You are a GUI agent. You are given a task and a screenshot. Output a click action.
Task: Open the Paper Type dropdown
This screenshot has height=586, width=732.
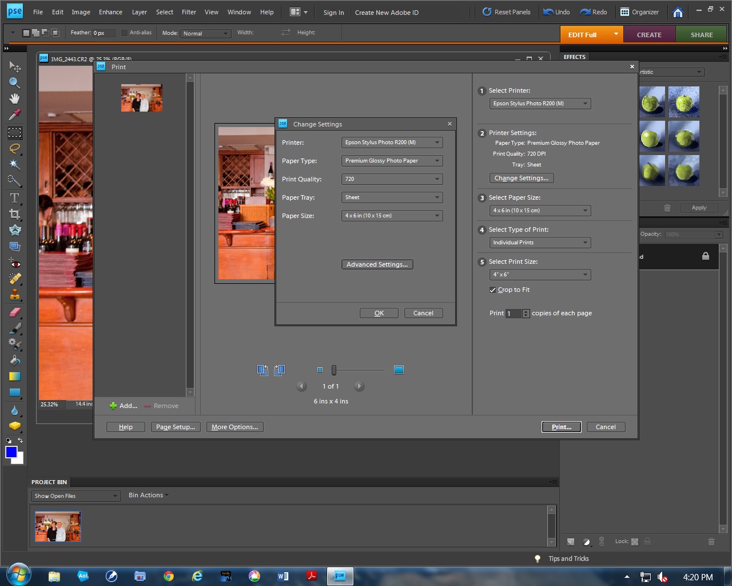392,161
